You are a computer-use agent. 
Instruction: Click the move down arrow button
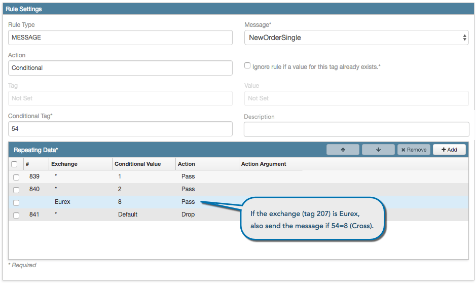click(x=378, y=150)
